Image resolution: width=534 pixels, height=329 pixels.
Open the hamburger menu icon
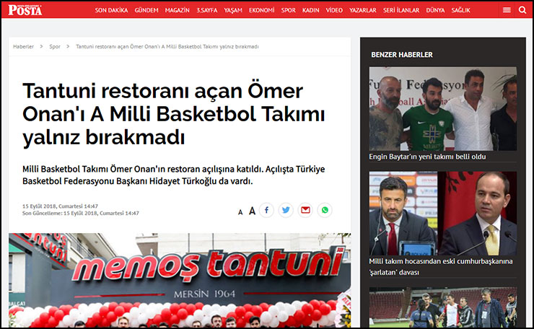507,10
